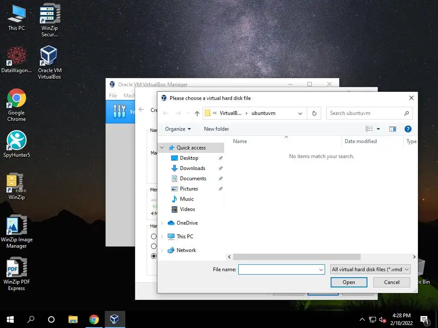Click the muted volume tray icon

click(x=382, y=319)
